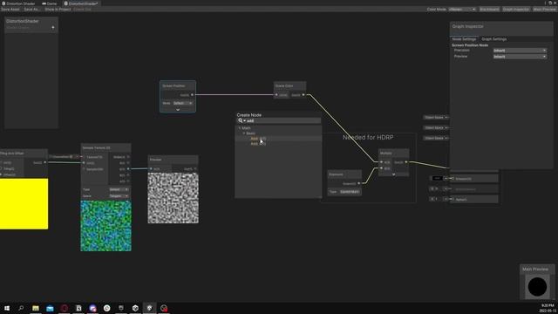Click the Exposure node Output port
The width and height of the screenshot is (558, 314).
(x=358, y=183)
